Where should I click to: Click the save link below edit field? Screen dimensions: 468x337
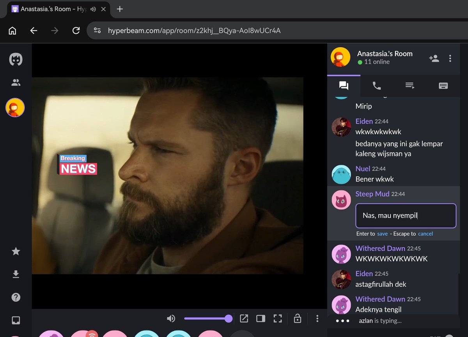pos(382,234)
